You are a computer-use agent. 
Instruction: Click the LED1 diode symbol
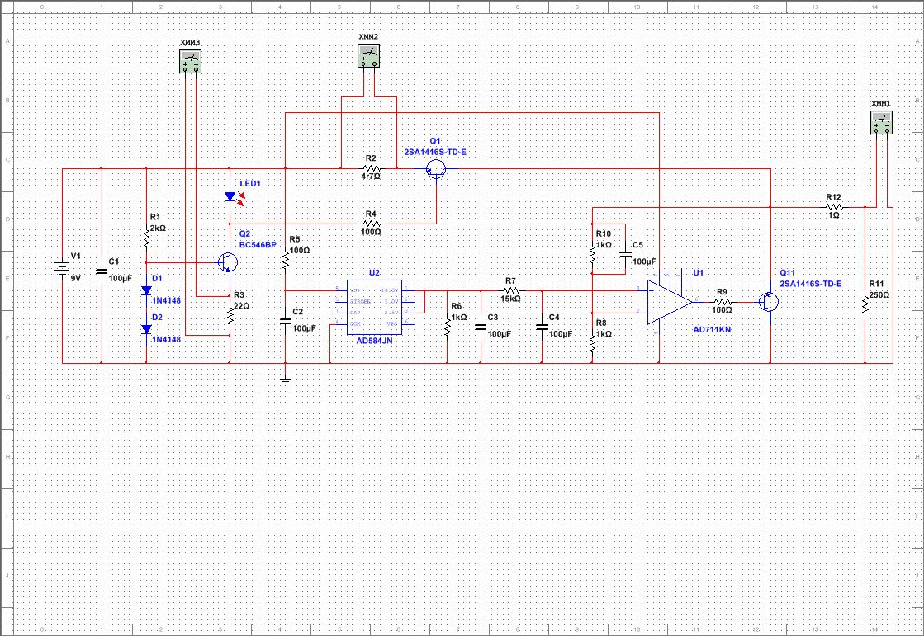point(230,196)
